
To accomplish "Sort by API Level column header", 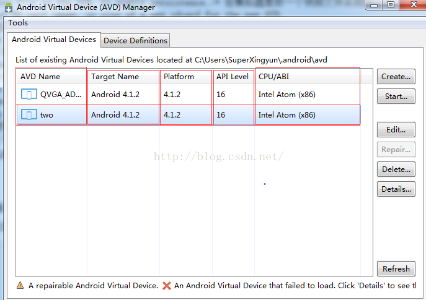I will point(234,77).
